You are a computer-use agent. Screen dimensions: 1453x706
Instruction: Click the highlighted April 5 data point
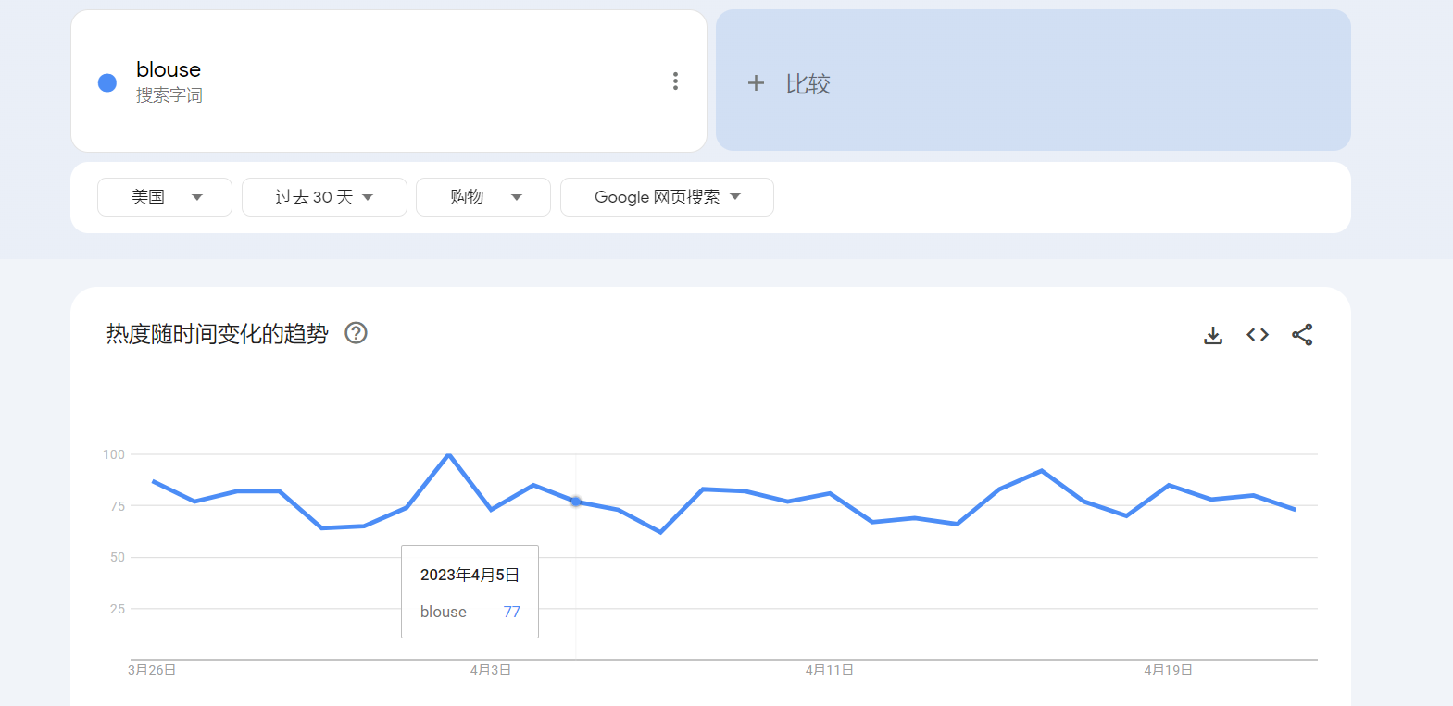click(576, 502)
